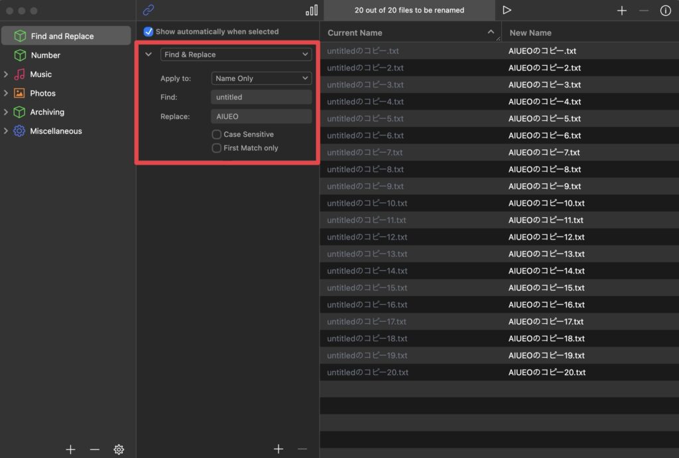Enable the First Match only checkbox
The height and width of the screenshot is (458, 679).
click(217, 148)
